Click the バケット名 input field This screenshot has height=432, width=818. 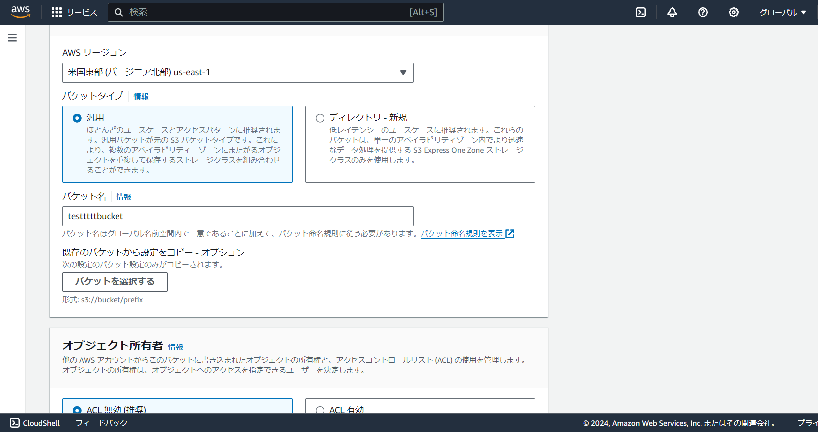click(238, 216)
